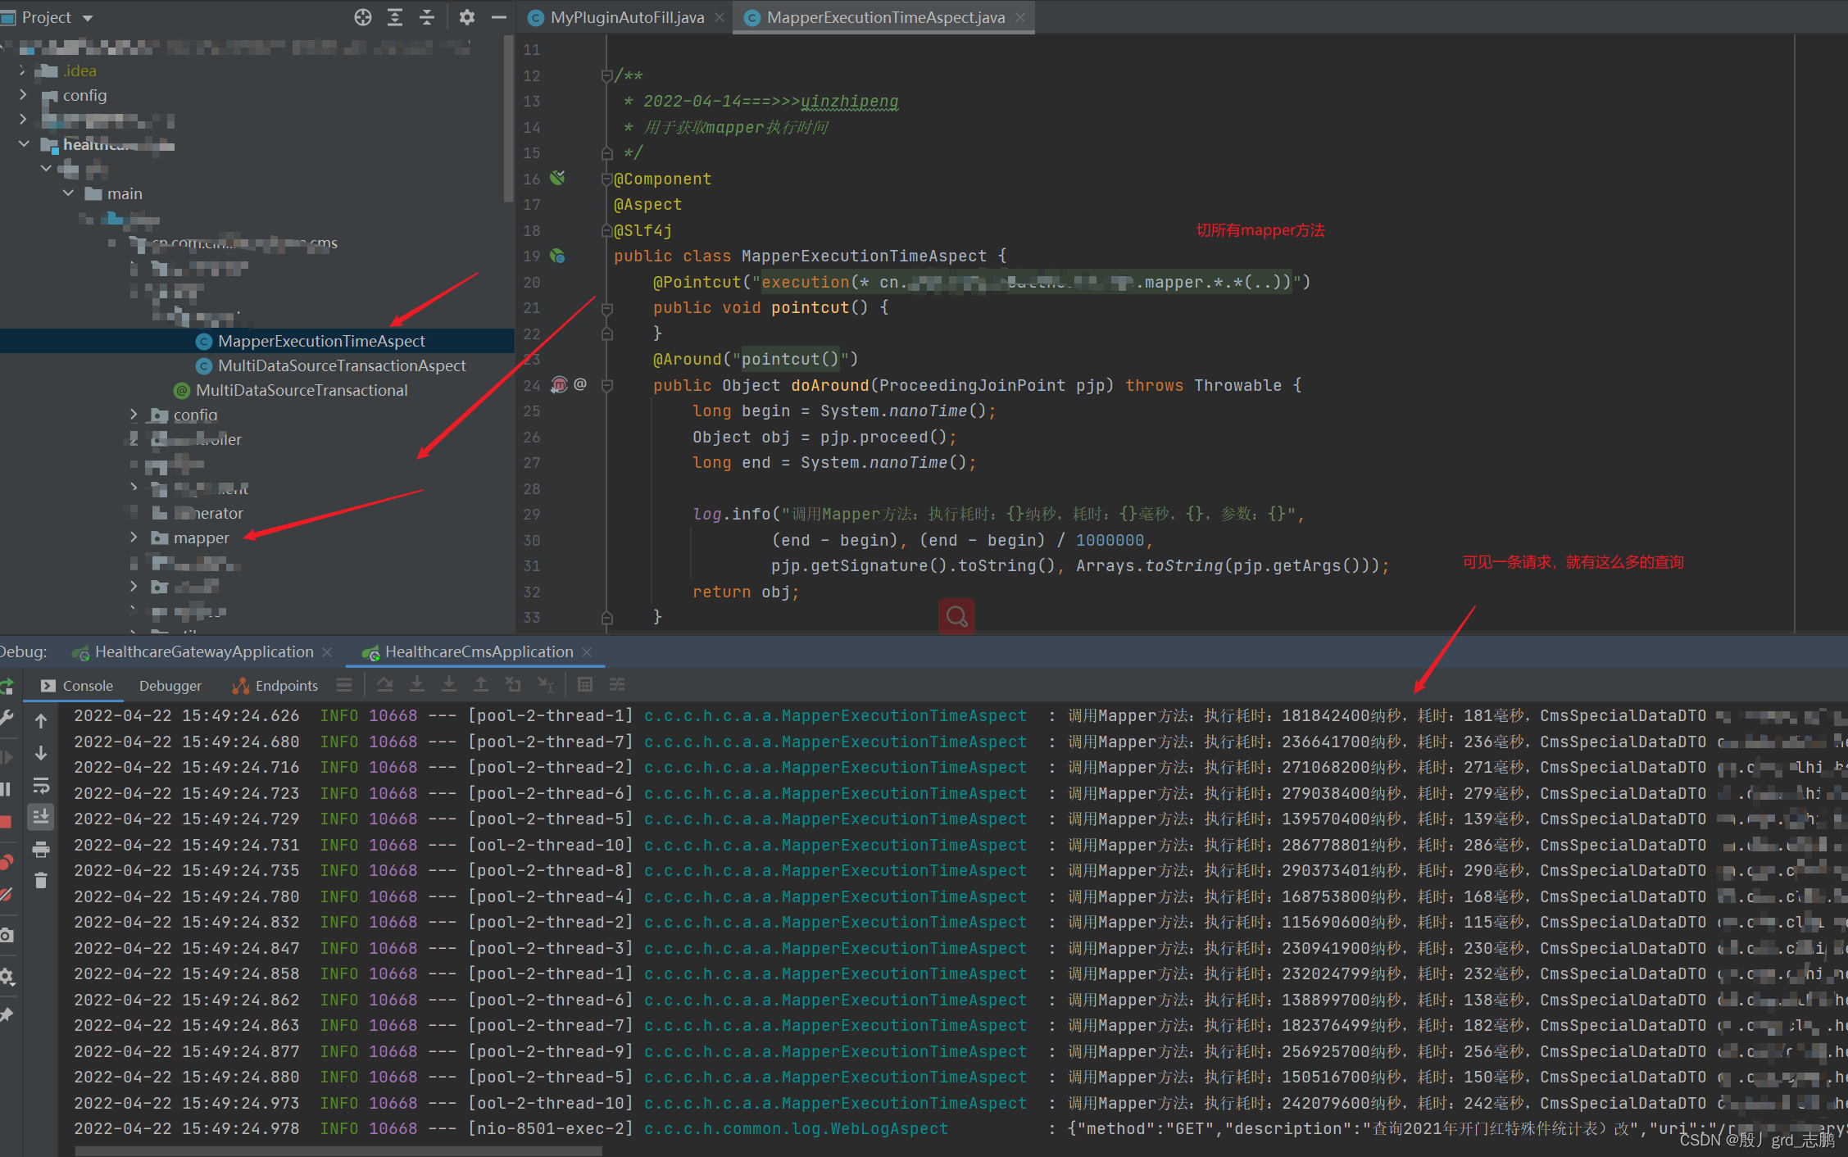The image size is (1848, 1157).
Task: Print the console output
Action: point(41,850)
